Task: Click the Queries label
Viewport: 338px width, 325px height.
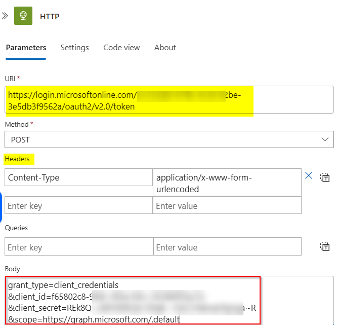Action: (x=16, y=228)
